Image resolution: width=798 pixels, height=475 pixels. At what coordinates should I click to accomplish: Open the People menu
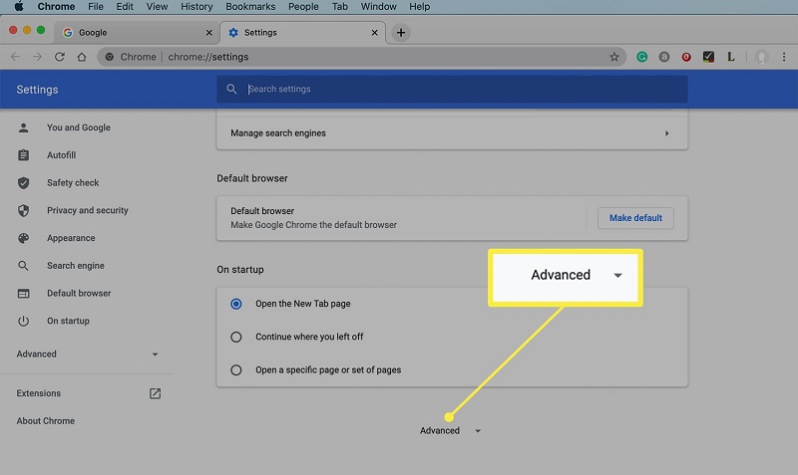303,7
